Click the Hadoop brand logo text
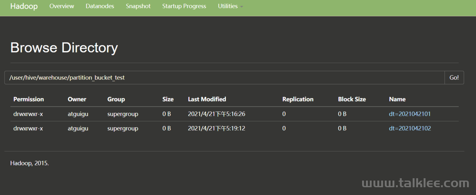 (x=24, y=6)
